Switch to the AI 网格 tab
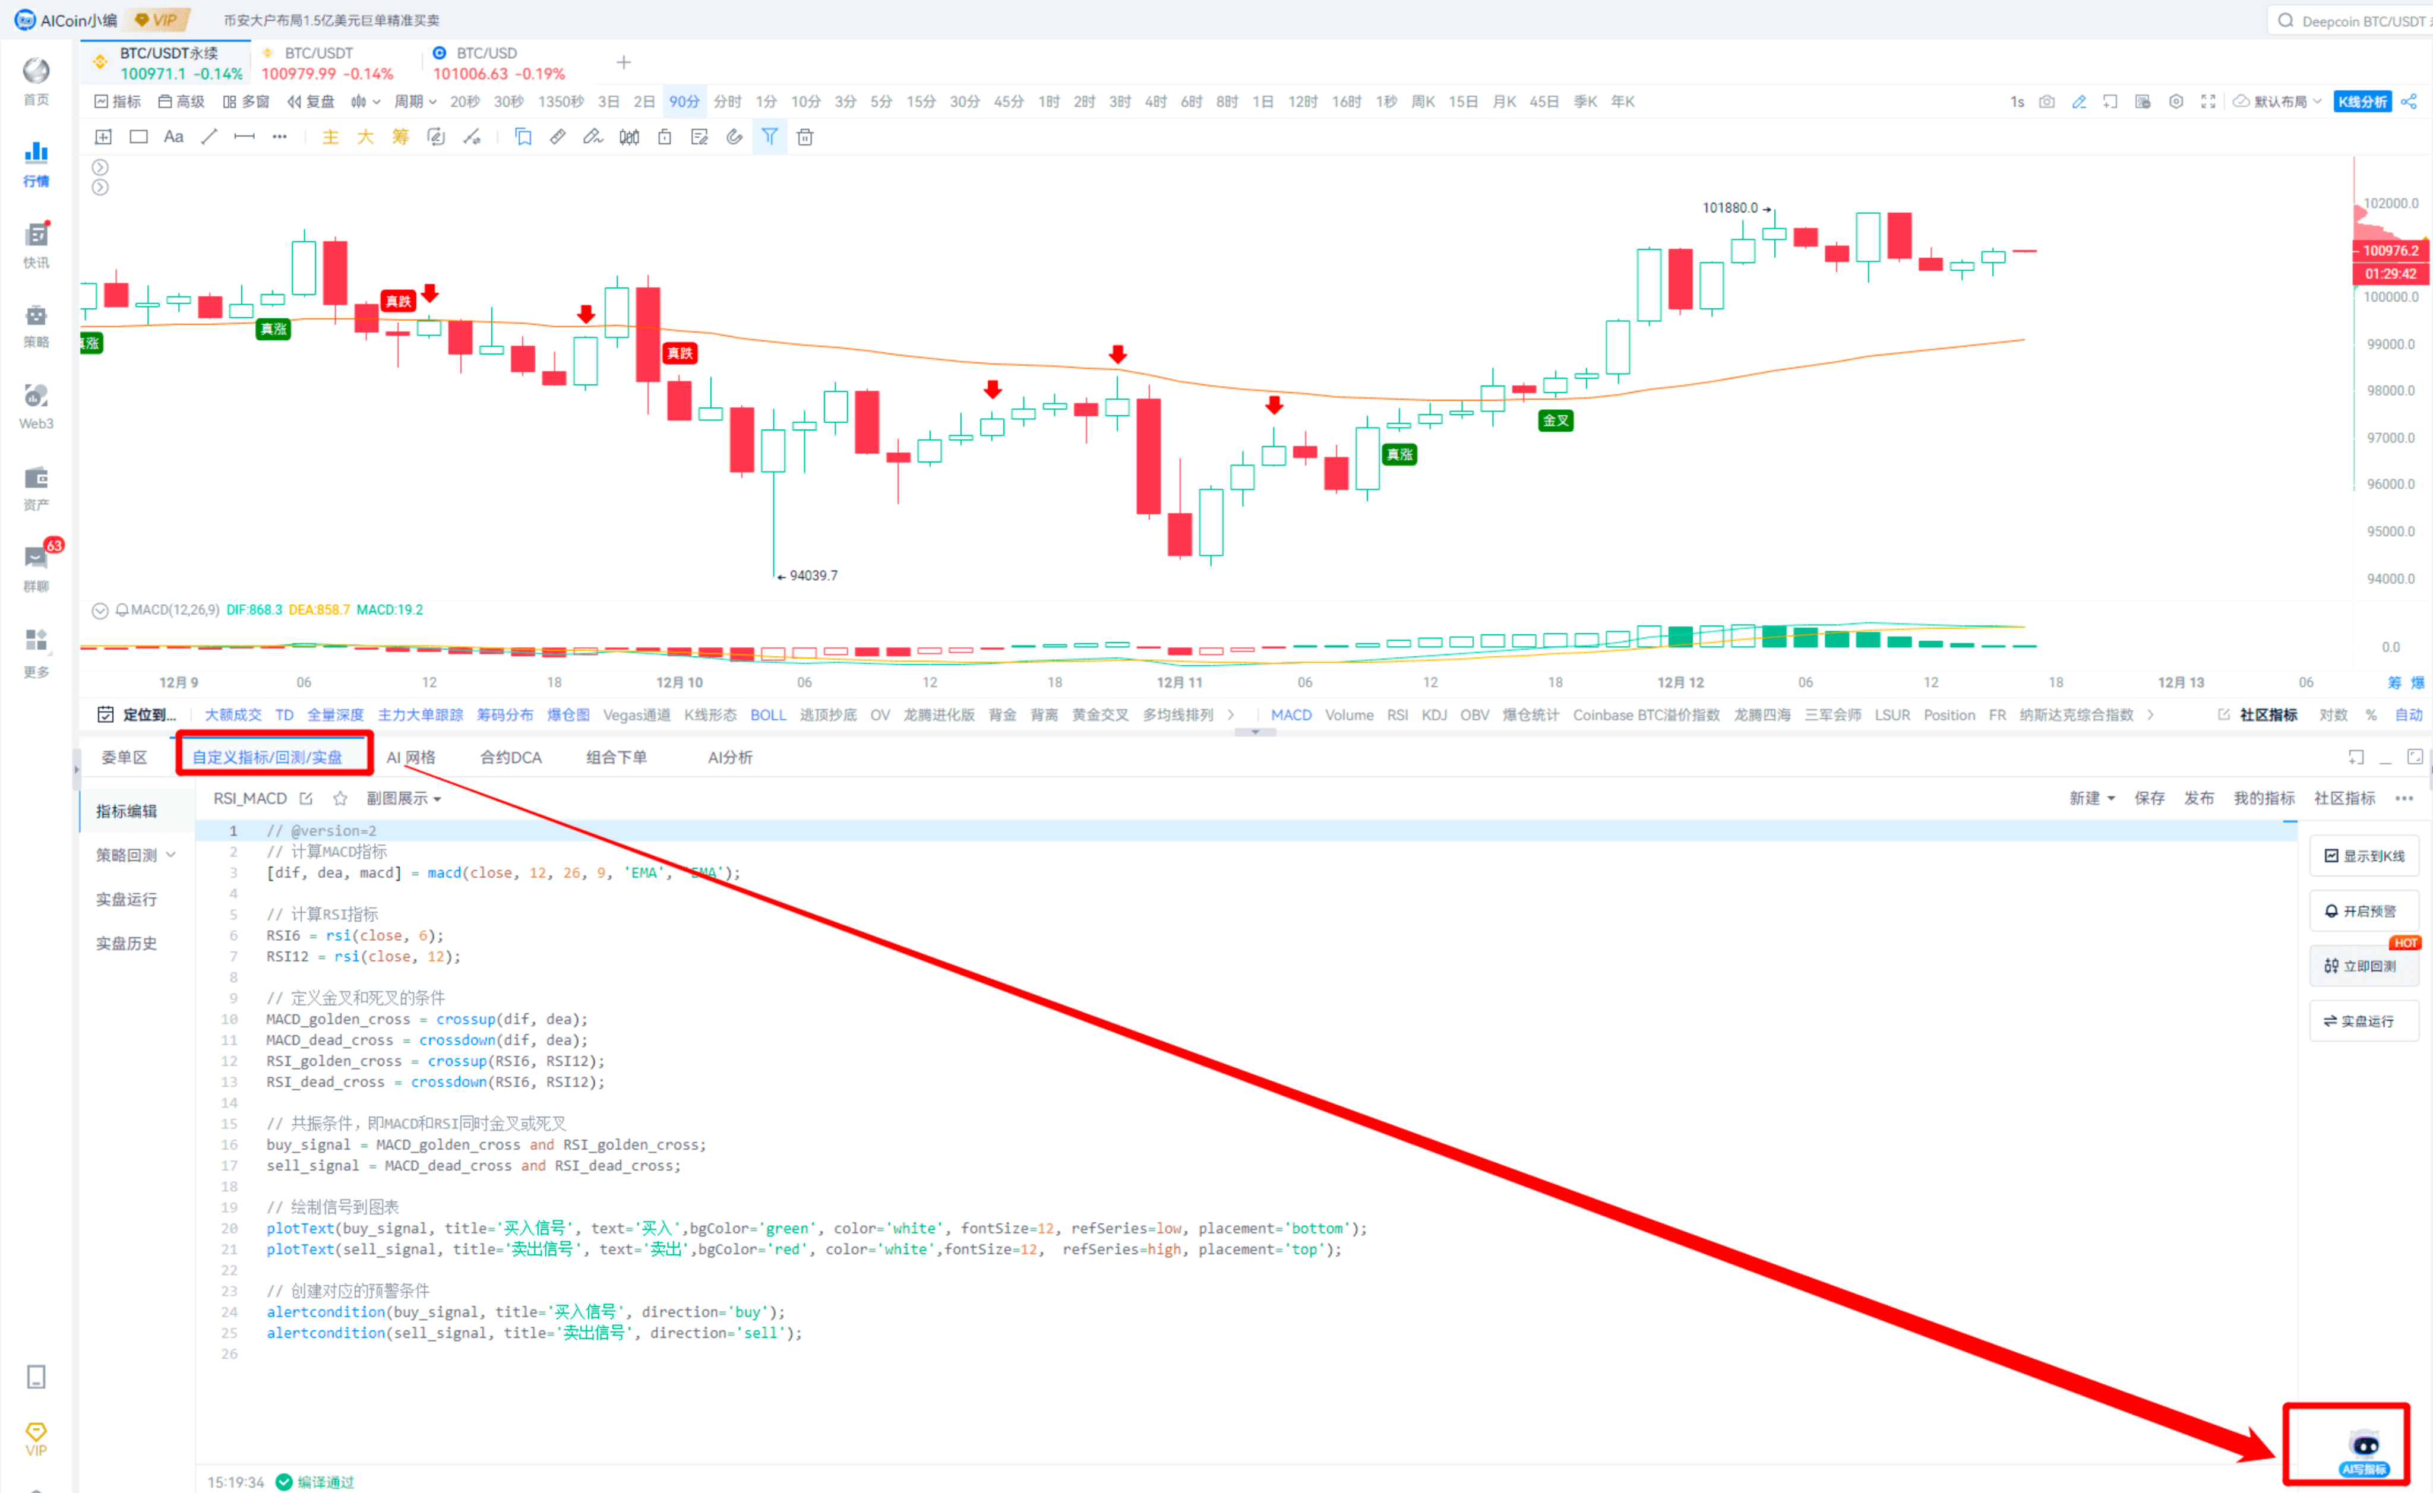2433x1493 pixels. point(411,757)
